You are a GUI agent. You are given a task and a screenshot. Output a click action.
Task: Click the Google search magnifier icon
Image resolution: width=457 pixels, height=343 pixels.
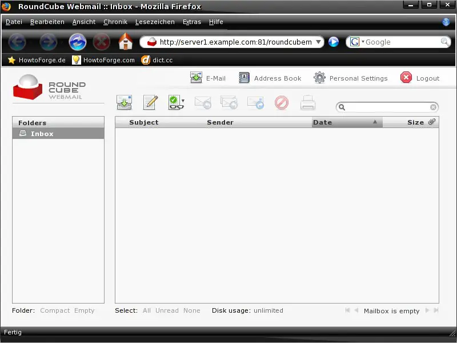[445, 42]
